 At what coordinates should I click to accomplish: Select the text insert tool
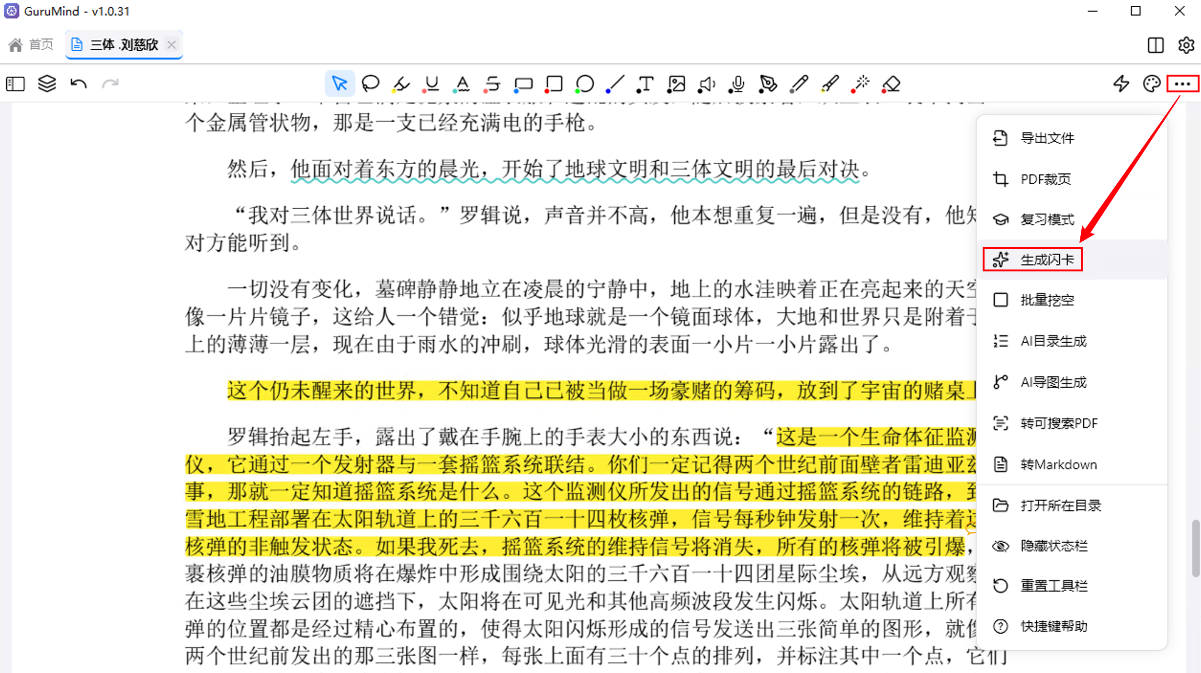(645, 84)
